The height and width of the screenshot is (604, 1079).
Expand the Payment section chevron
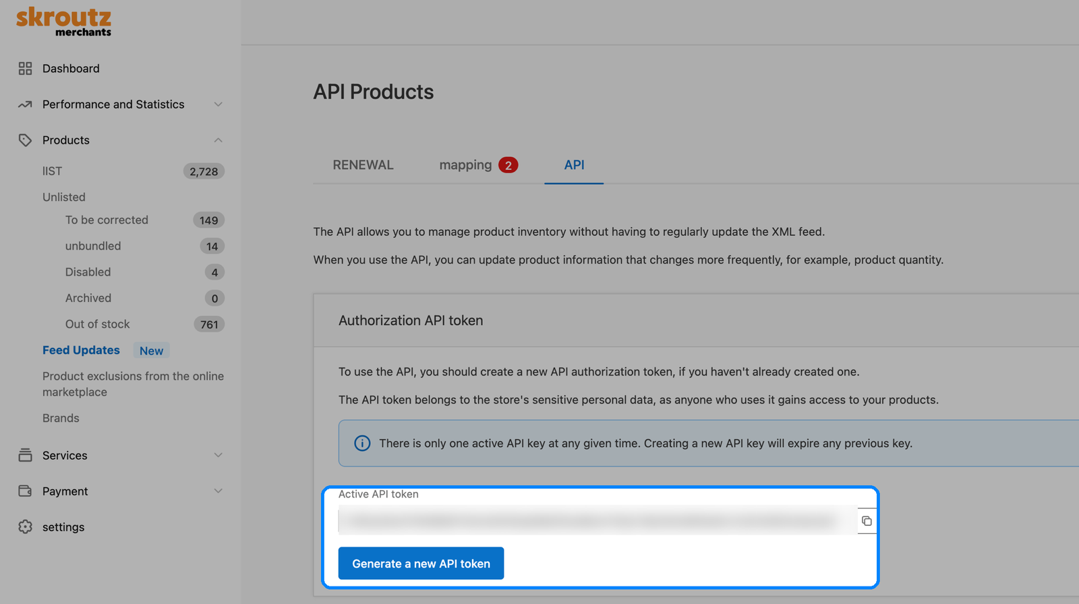tap(218, 491)
